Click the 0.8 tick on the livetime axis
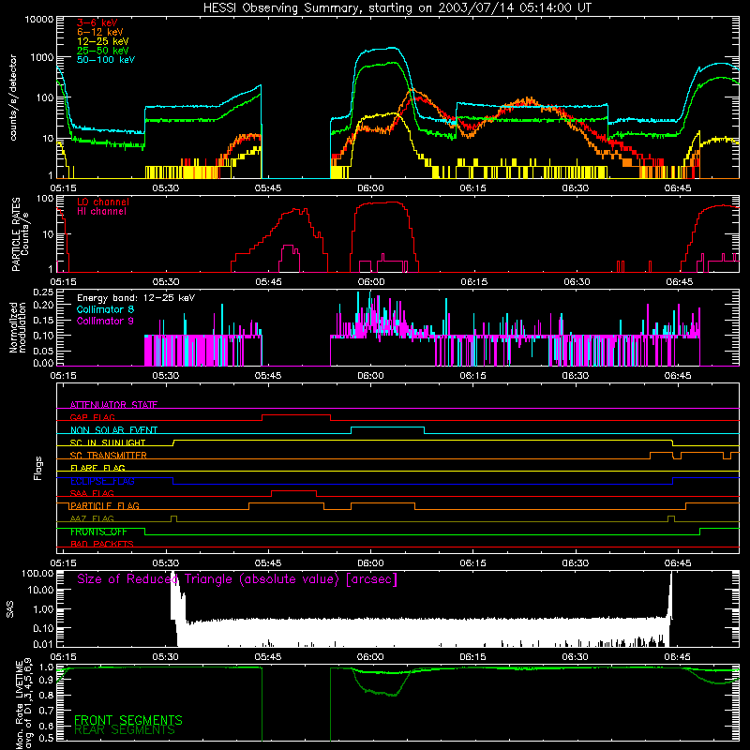 point(46,696)
